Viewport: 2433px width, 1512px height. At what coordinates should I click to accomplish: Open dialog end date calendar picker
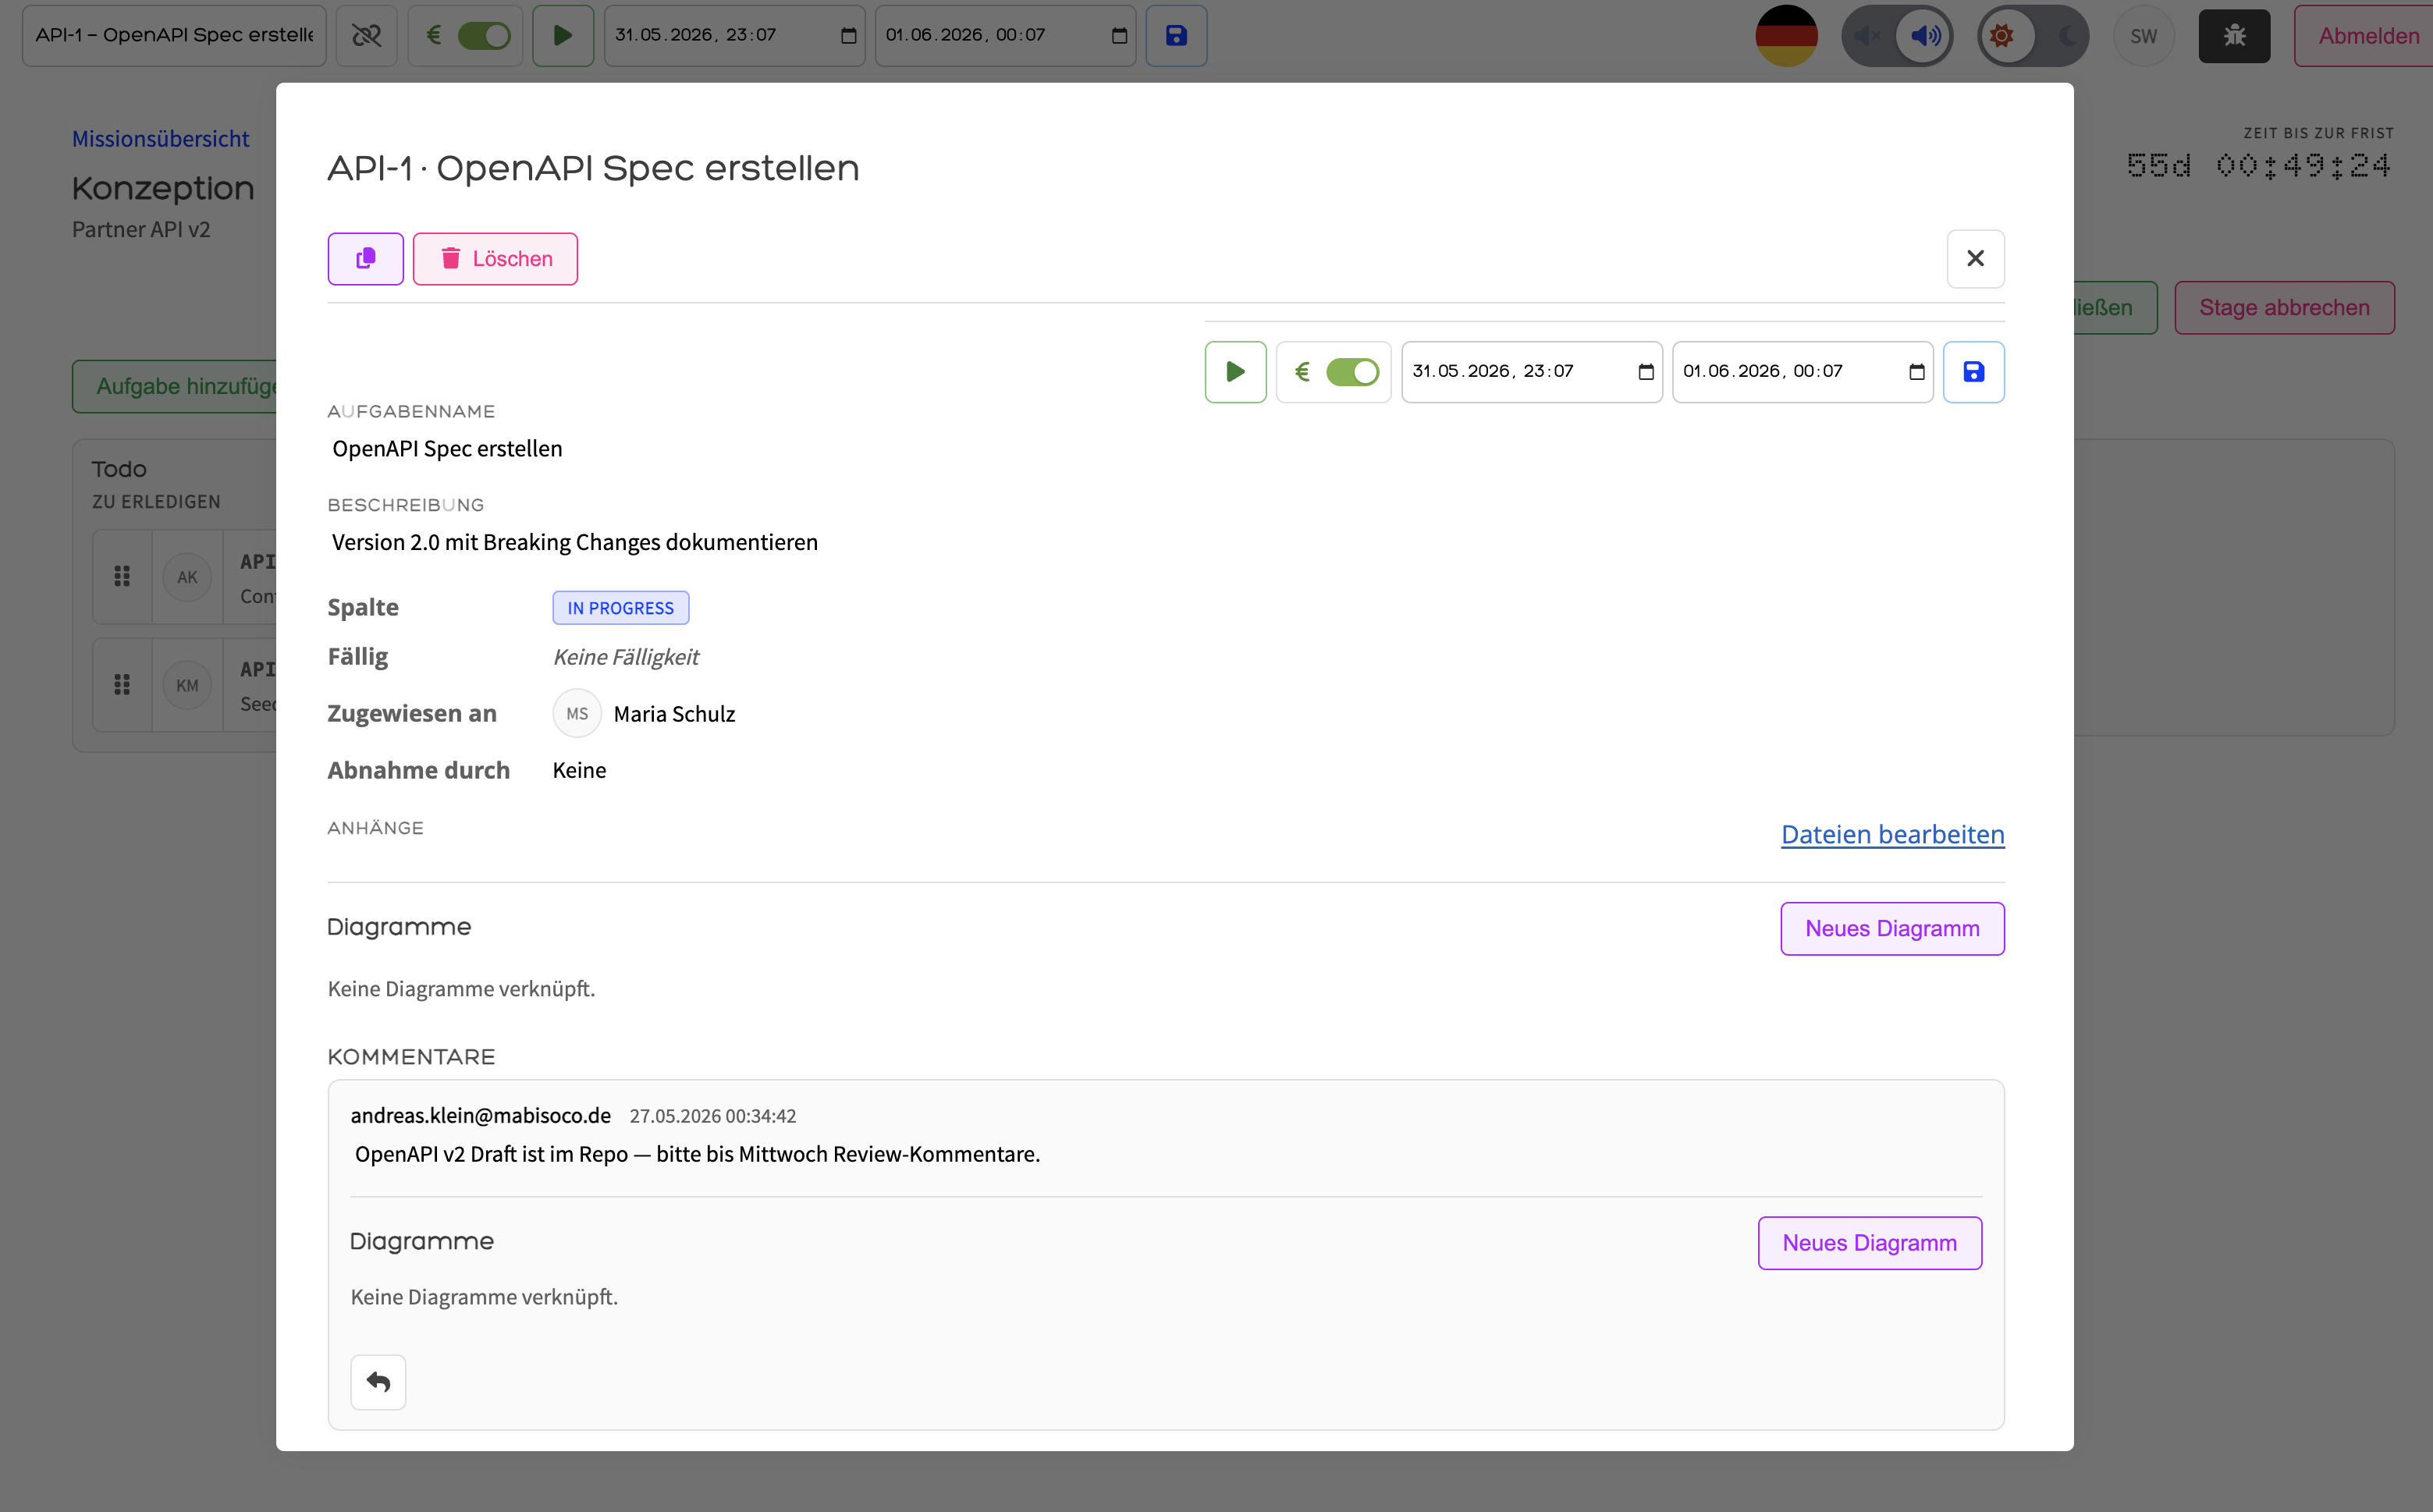(1916, 372)
